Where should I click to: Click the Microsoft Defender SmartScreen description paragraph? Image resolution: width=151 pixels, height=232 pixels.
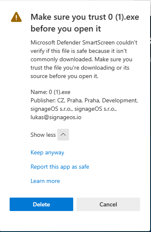coord(84,59)
